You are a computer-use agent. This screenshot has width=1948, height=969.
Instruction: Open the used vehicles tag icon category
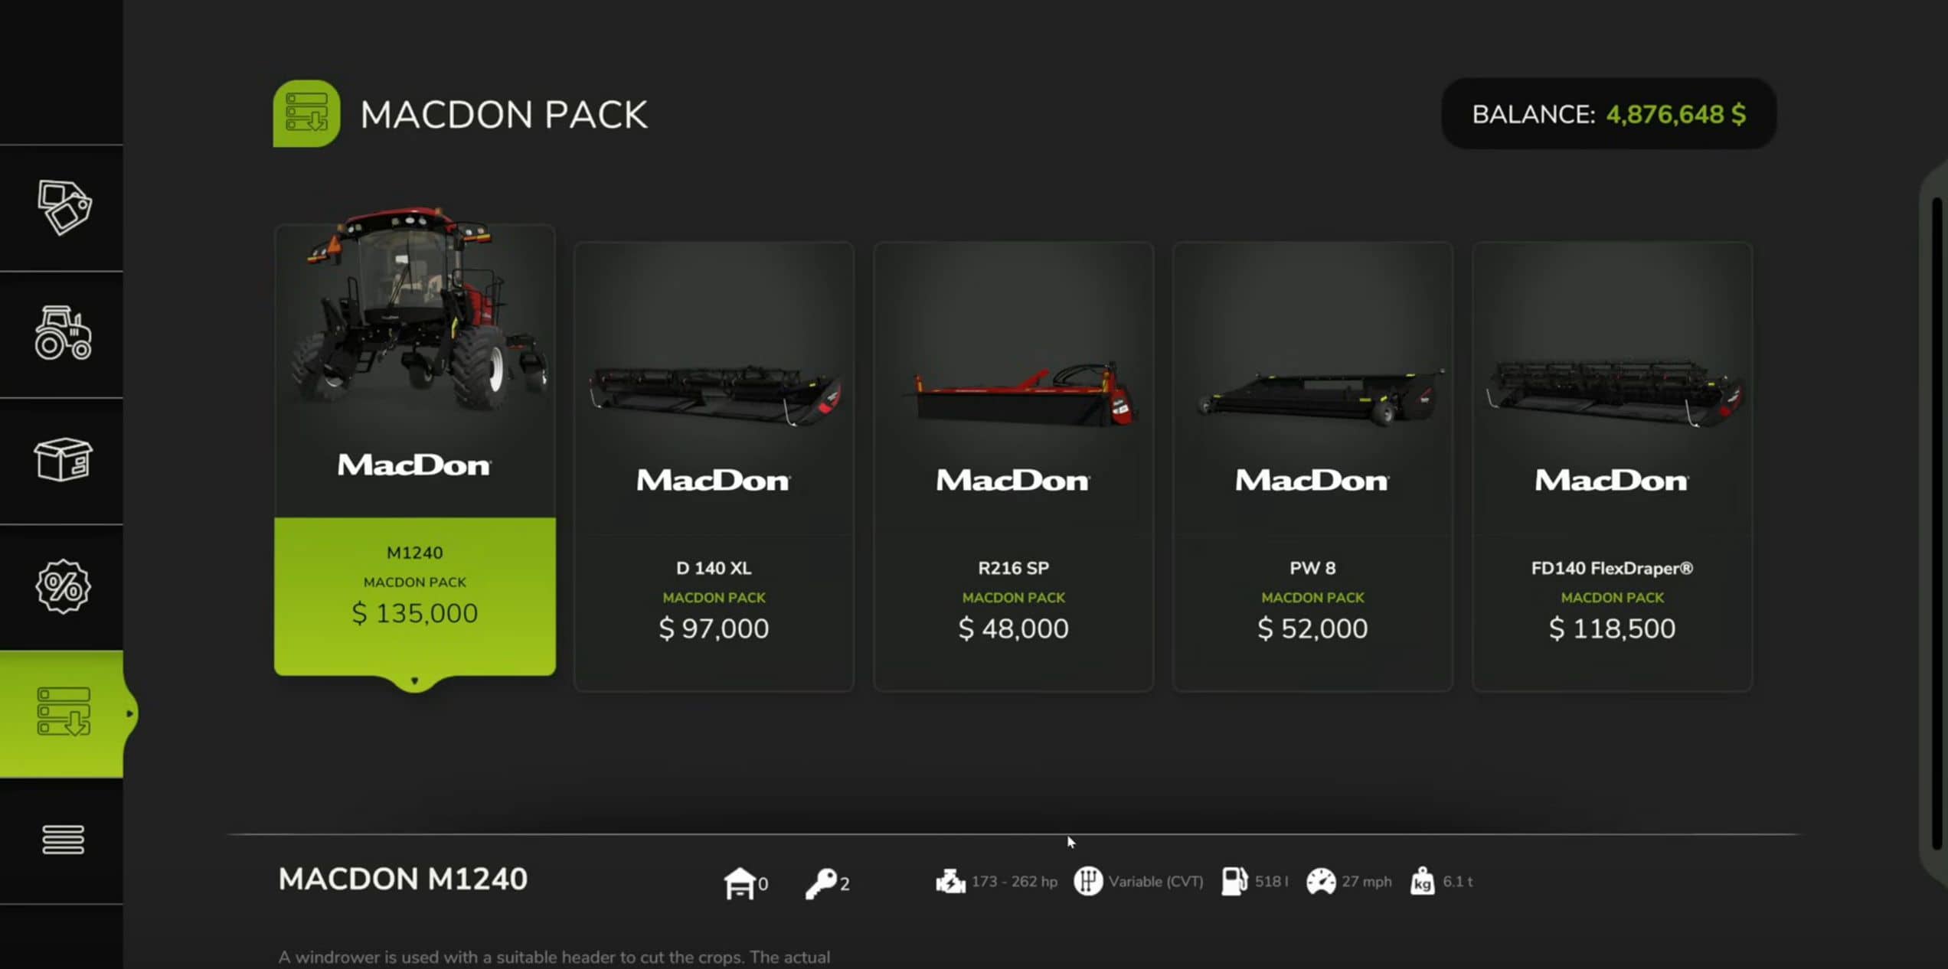point(64,207)
